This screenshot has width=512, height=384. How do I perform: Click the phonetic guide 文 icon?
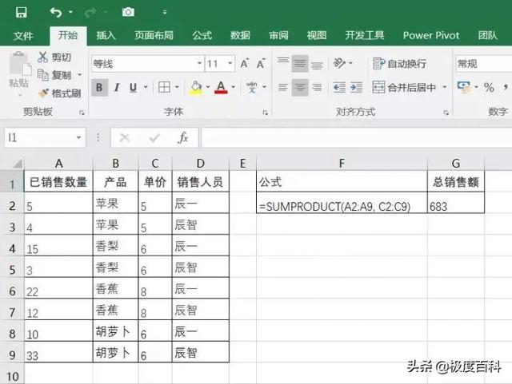click(x=252, y=87)
